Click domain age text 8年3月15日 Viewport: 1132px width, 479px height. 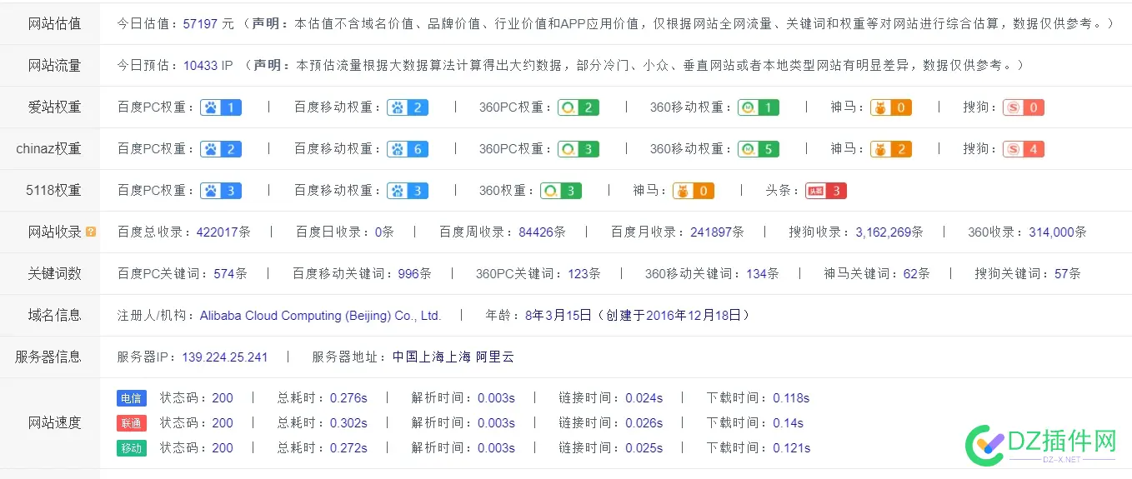[558, 316]
